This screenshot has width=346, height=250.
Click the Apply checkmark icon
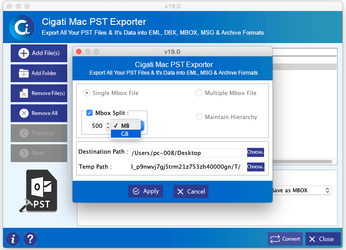point(136,191)
